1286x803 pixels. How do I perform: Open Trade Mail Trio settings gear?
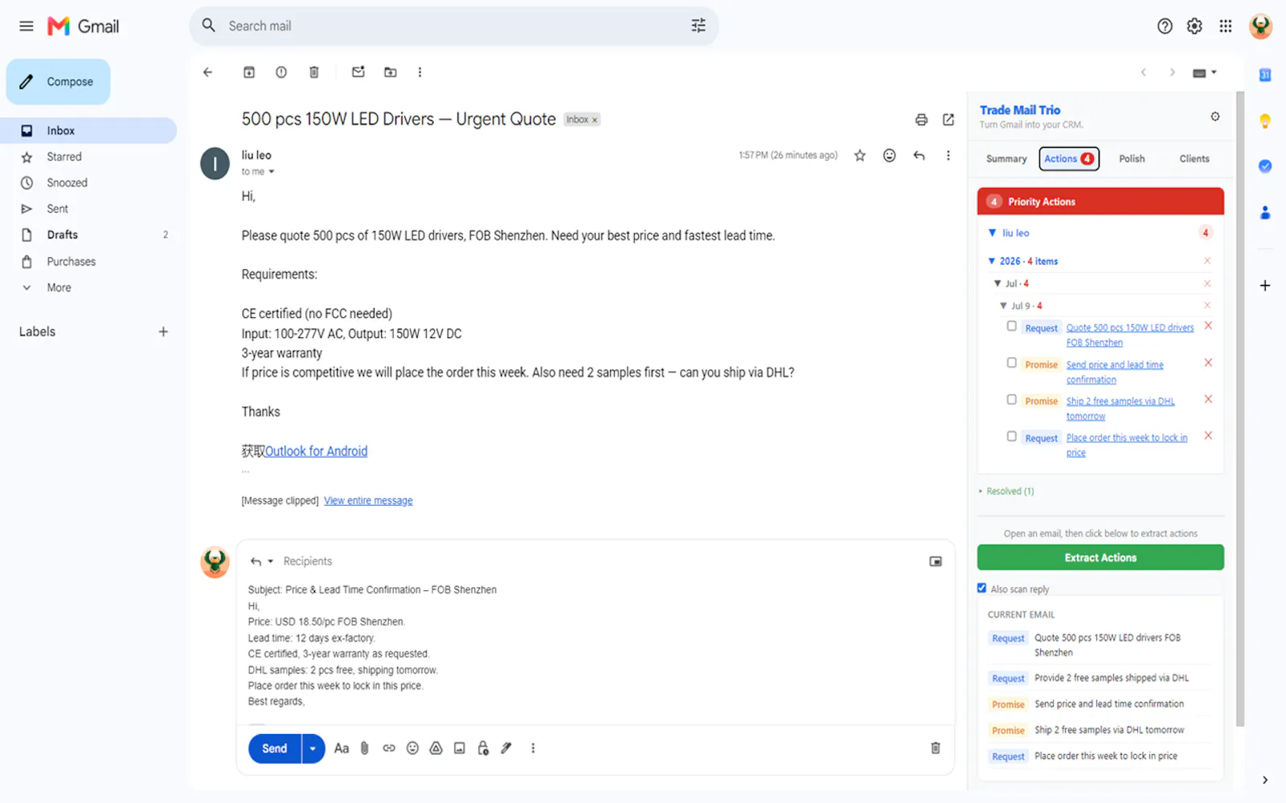tap(1215, 116)
